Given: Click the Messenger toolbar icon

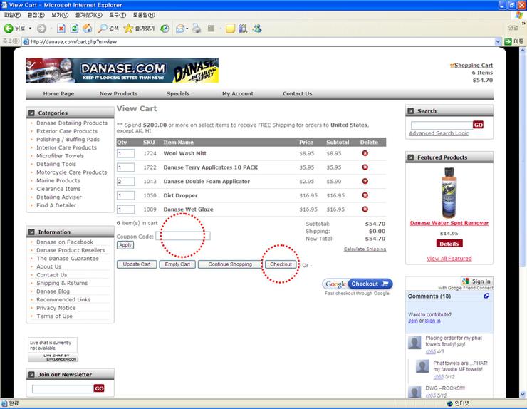Looking at the screenshot, I should [x=257, y=29].
